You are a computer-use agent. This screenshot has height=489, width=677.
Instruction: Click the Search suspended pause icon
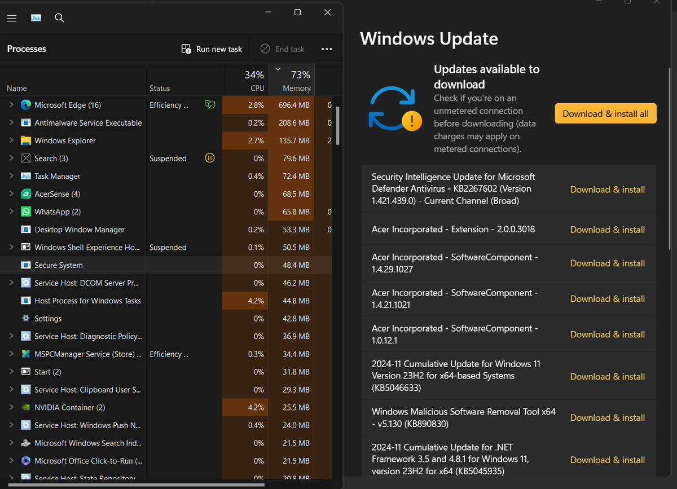(209, 158)
